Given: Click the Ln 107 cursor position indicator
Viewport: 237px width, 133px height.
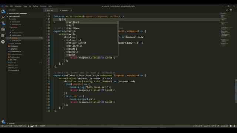Looking at the screenshot, I should 197,126.
